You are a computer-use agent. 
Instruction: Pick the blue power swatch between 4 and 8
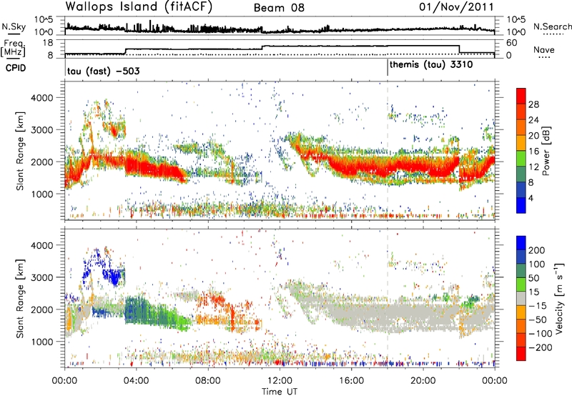521,190
